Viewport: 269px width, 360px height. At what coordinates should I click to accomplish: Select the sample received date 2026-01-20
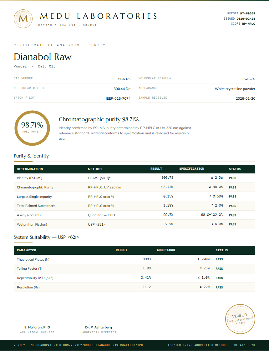245,98
